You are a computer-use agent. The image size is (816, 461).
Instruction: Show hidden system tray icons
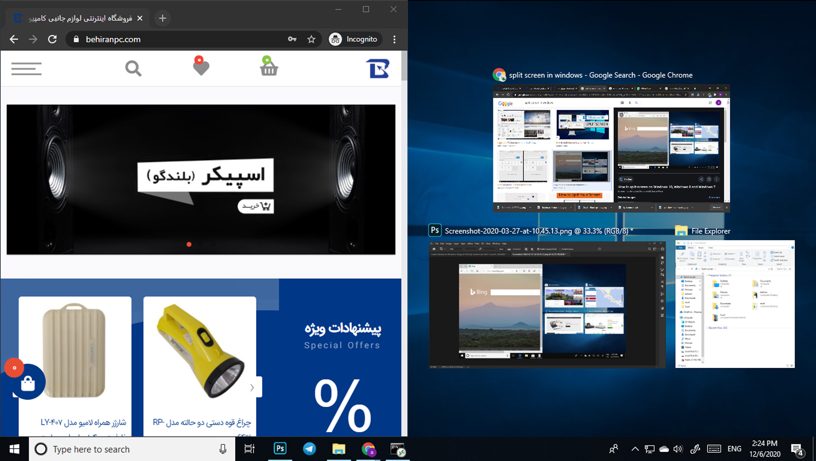[635, 449]
